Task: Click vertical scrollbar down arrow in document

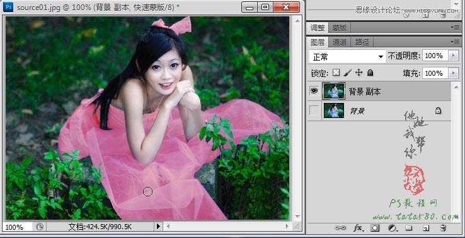Action: coord(297,217)
